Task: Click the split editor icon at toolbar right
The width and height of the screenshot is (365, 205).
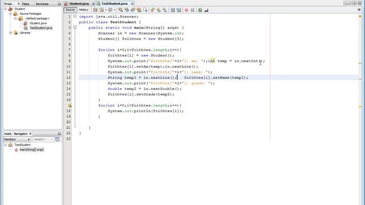Action: click(359, 10)
